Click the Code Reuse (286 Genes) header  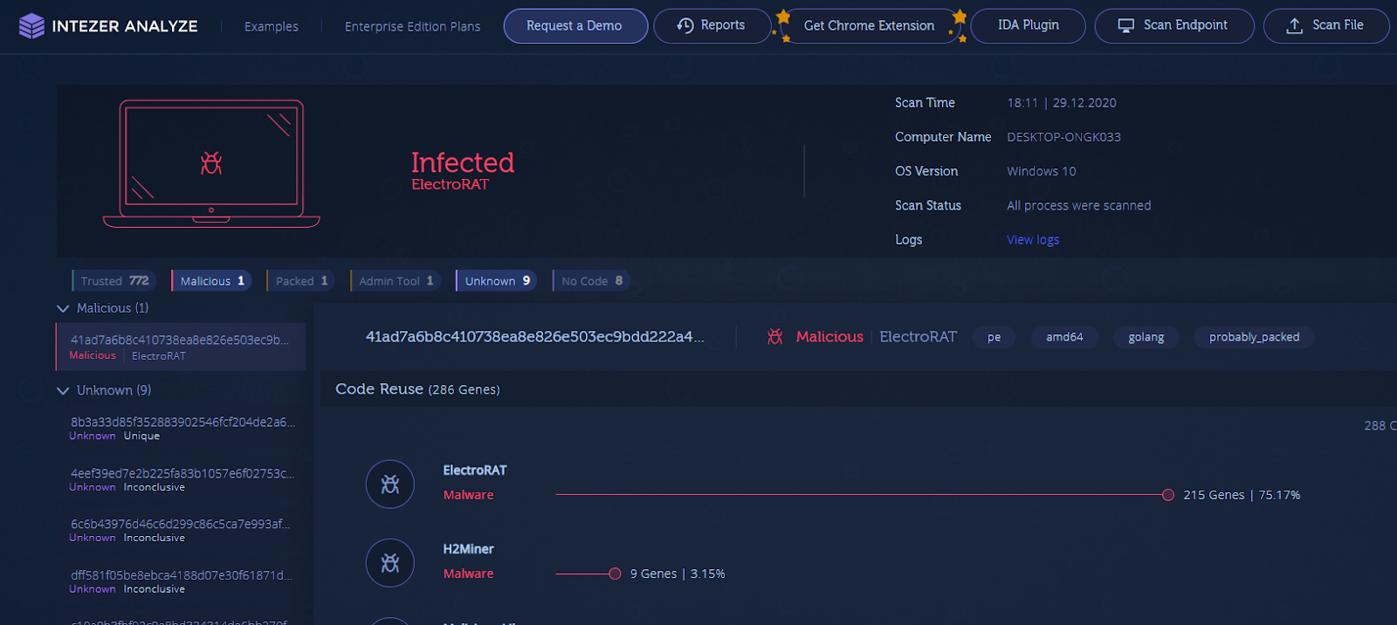pos(417,389)
